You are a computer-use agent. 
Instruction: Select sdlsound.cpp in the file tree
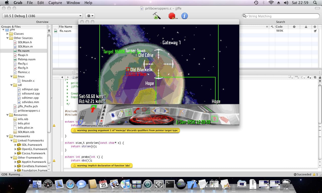[31, 93]
